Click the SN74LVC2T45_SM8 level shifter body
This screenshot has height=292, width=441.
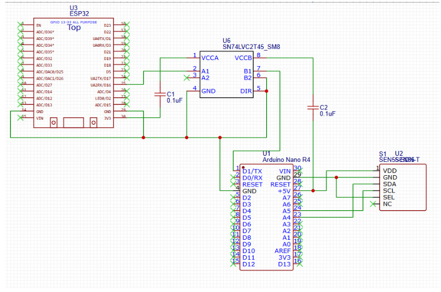point(227,75)
